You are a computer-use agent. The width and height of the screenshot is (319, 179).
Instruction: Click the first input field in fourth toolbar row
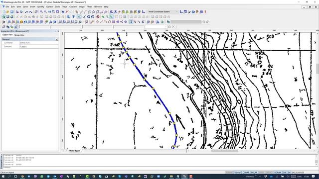(x=34, y=26)
